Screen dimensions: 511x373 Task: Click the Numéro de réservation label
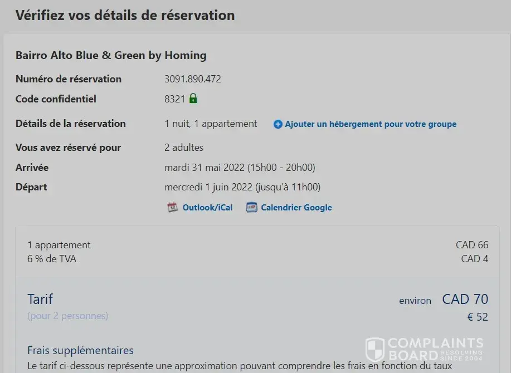[x=69, y=79]
